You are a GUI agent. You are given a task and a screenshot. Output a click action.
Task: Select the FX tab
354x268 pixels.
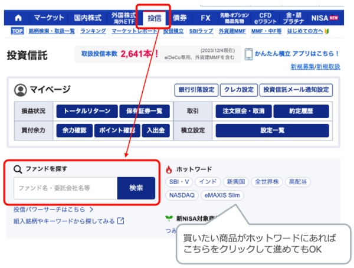pos(205,18)
